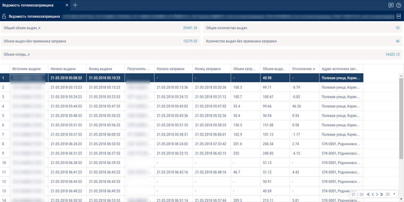The image size is (404, 202).
Task: Click the layout icon at the header's right end
Action: tap(399, 16)
